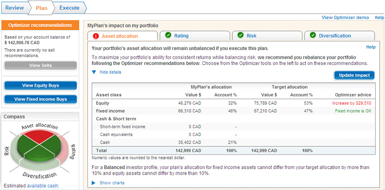Open the Diversification tab
Image resolution: width=385 pixels, height=190 pixels.
click(335, 36)
